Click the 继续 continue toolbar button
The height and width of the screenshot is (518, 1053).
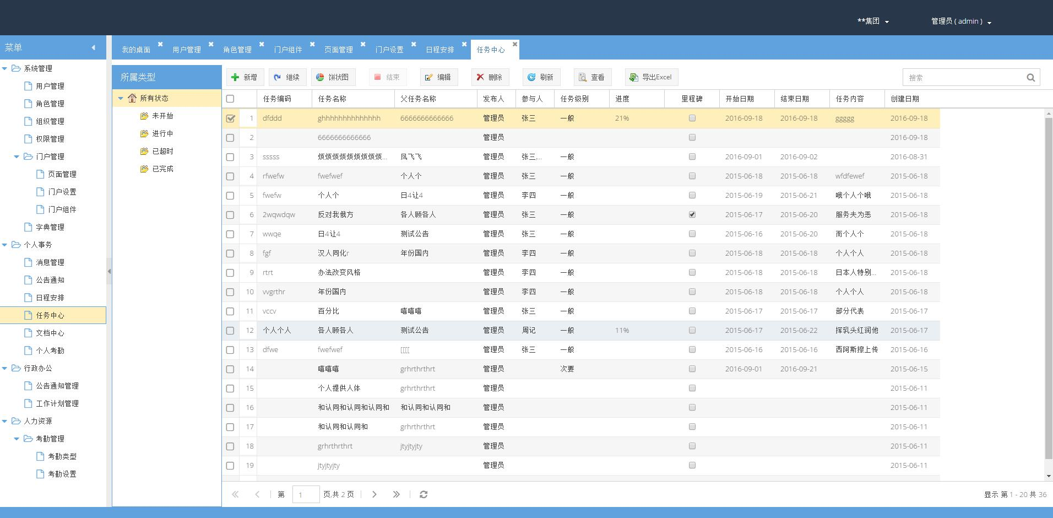(287, 77)
